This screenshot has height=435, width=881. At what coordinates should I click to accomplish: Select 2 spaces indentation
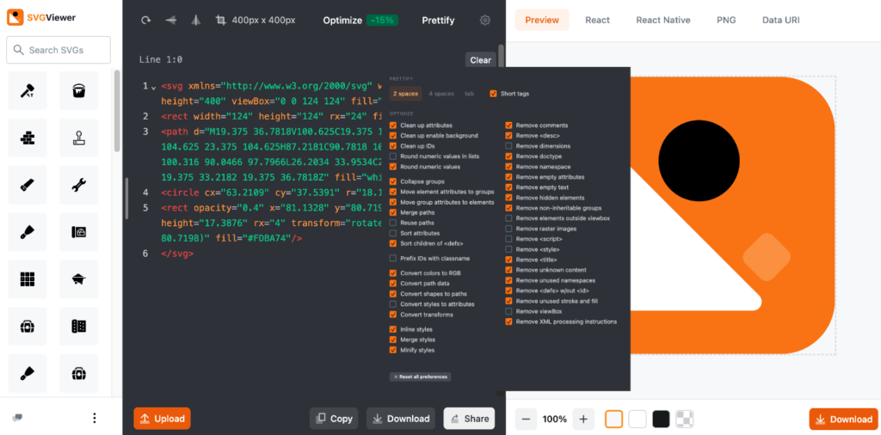point(406,94)
